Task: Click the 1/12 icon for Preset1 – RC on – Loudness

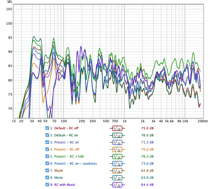Action: pos(117,164)
